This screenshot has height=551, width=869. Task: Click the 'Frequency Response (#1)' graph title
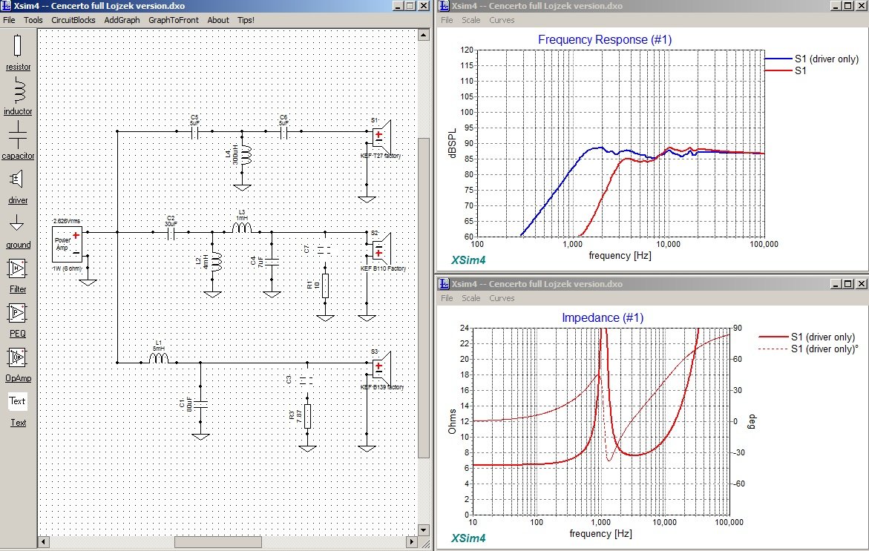tap(605, 40)
